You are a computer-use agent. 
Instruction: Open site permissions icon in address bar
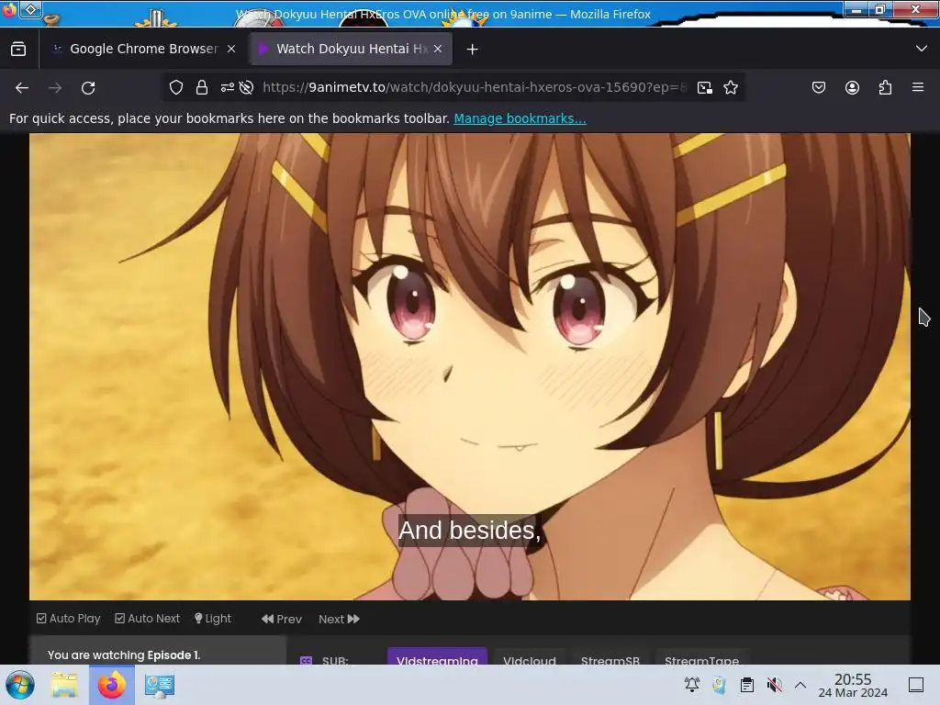coord(228,87)
